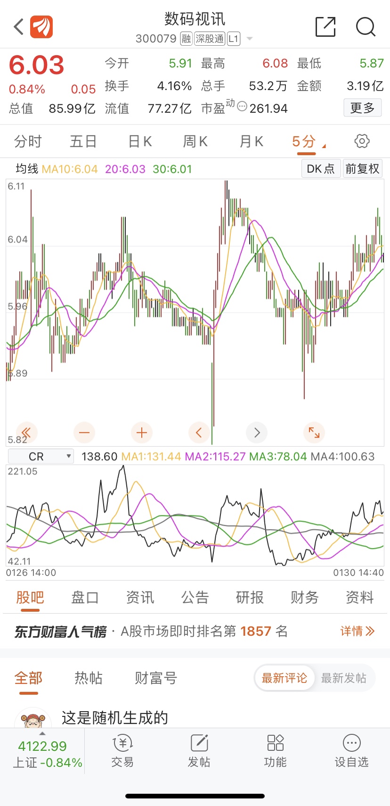This screenshot has height=806, width=390.
Task: Tap the back arrow
Action: 18,27
